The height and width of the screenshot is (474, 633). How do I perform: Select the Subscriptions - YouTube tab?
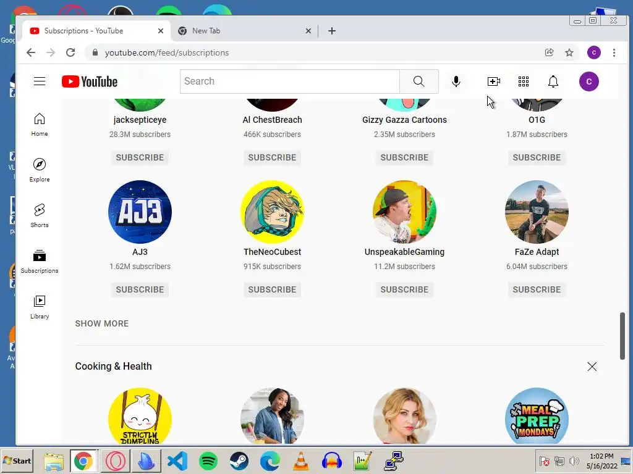[96, 31]
